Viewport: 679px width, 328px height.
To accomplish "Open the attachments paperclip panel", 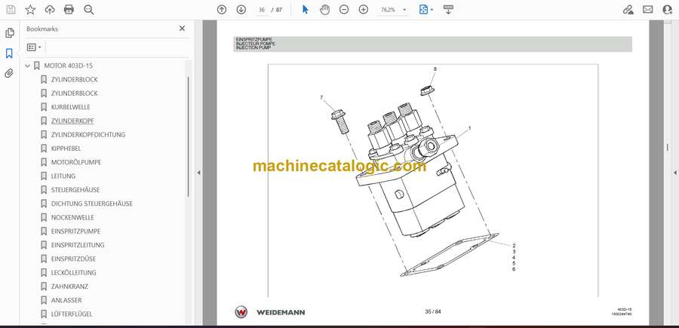I will [9, 74].
